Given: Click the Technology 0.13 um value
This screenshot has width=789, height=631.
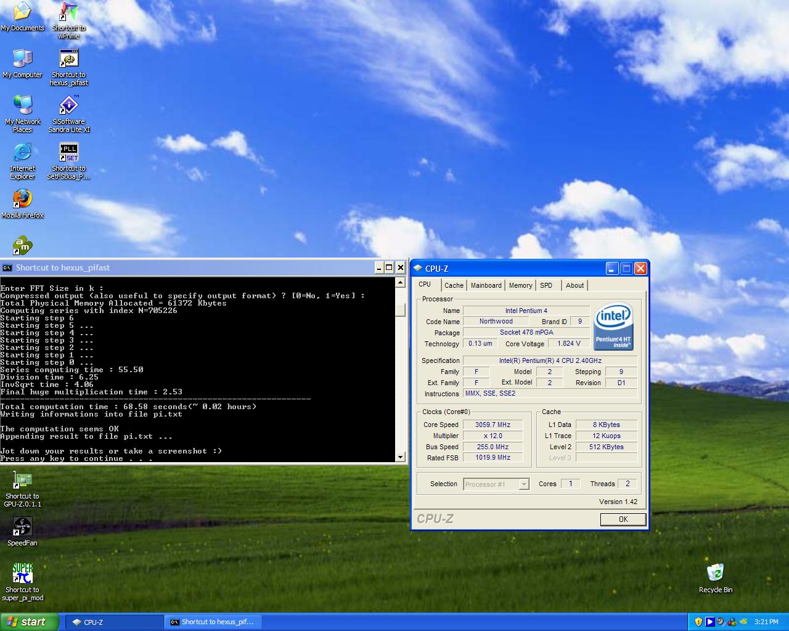Looking at the screenshot, I should pyautogui.click(x=480, y=343).
